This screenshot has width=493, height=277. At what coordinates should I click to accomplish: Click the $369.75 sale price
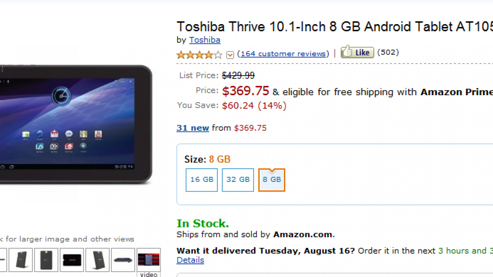(x=245, y=91)
